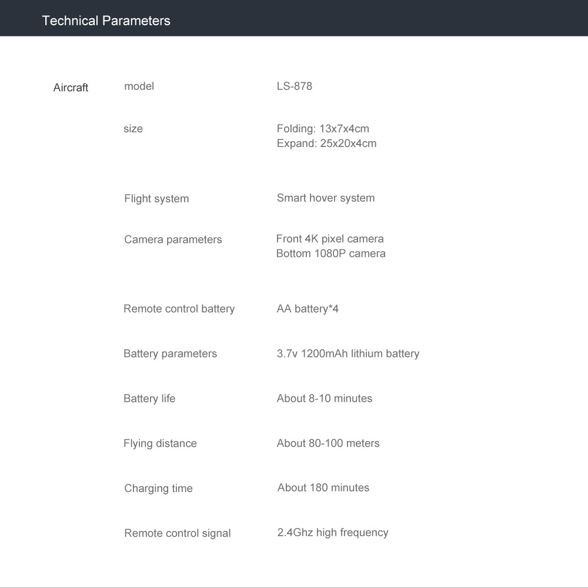The height and width of the screenshot is (588, 588).
Task: Select the Battery life label
Action: (149, 399)
